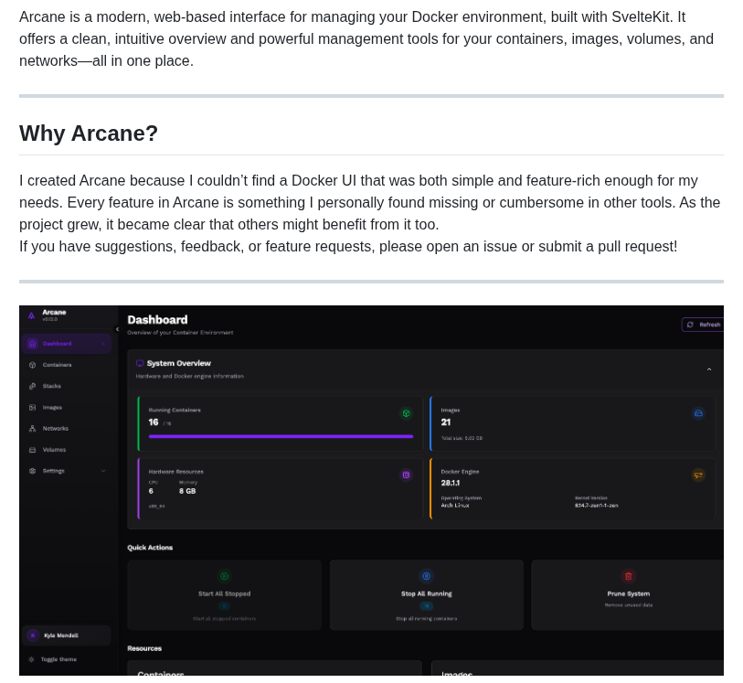Click the Arch Linux operating system text
The width and height of the screenshot is (743, 683).
tap(455, 506)
